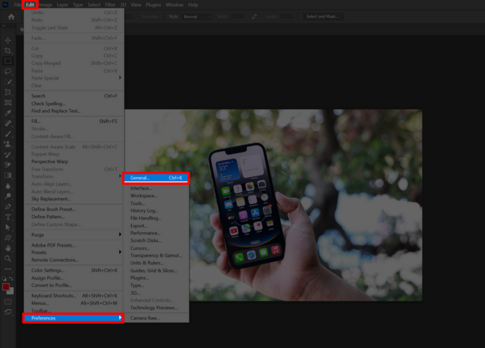Open the Filter menu
Viewport: 485px width, 348px height.
(110, 5)
